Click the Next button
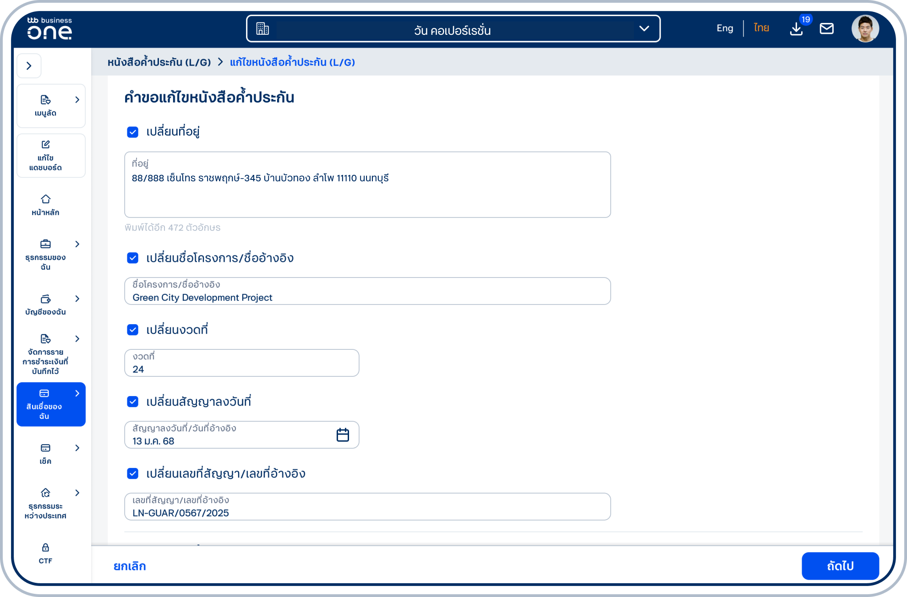This screenshot has height=597, width=907. click(840, 566)
